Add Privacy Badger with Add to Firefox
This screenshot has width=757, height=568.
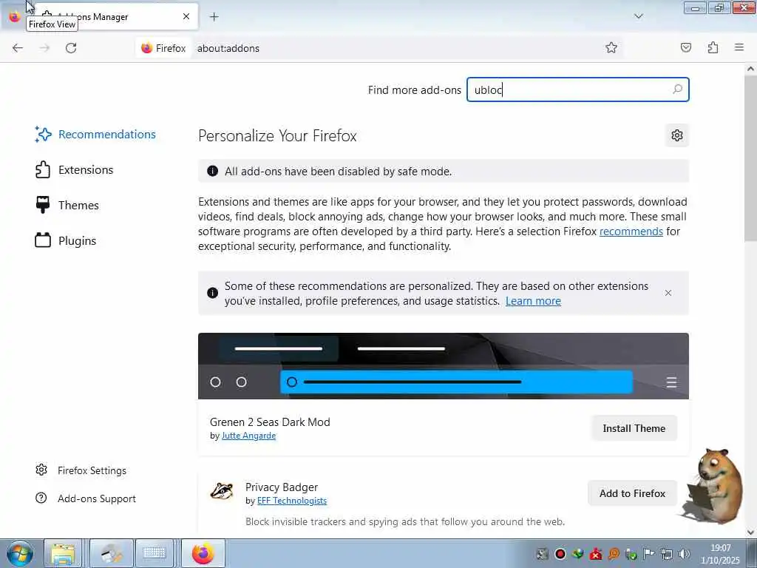click(x=632, y=493)
